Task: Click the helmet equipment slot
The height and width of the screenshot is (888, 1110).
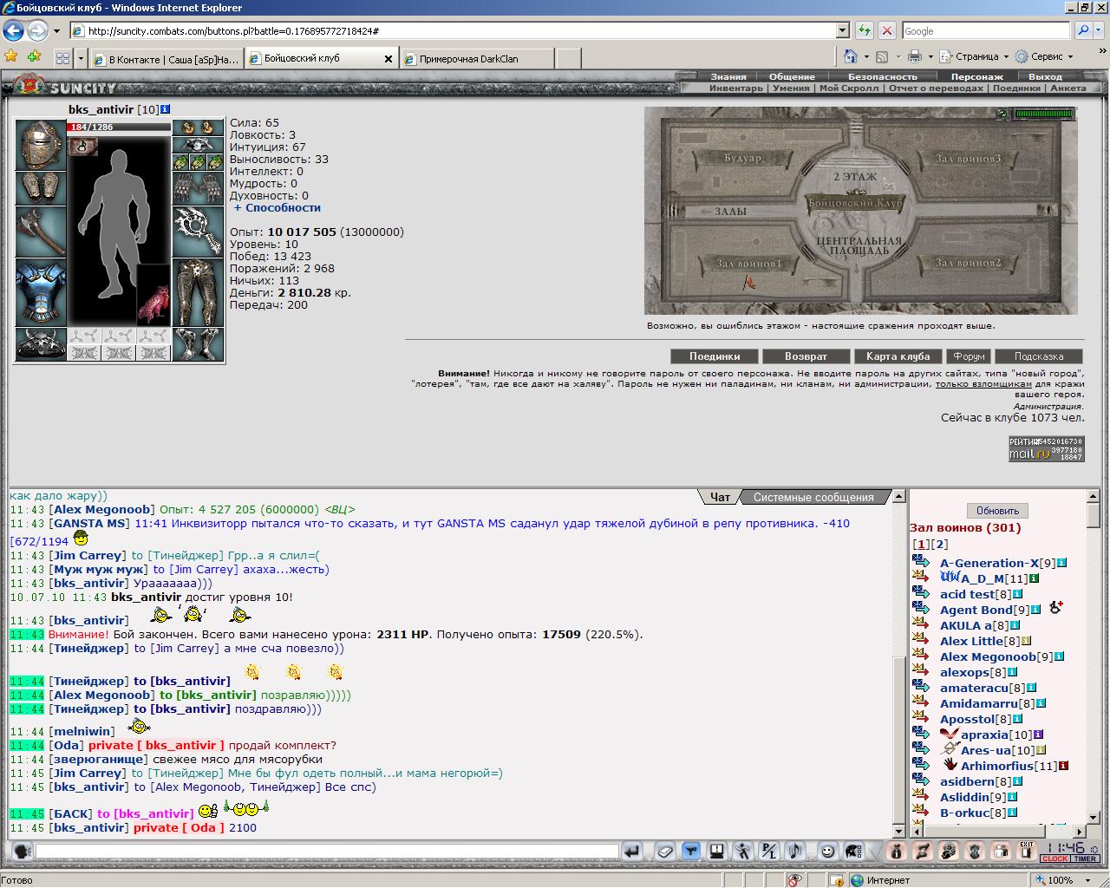Action: pos(40,145)
